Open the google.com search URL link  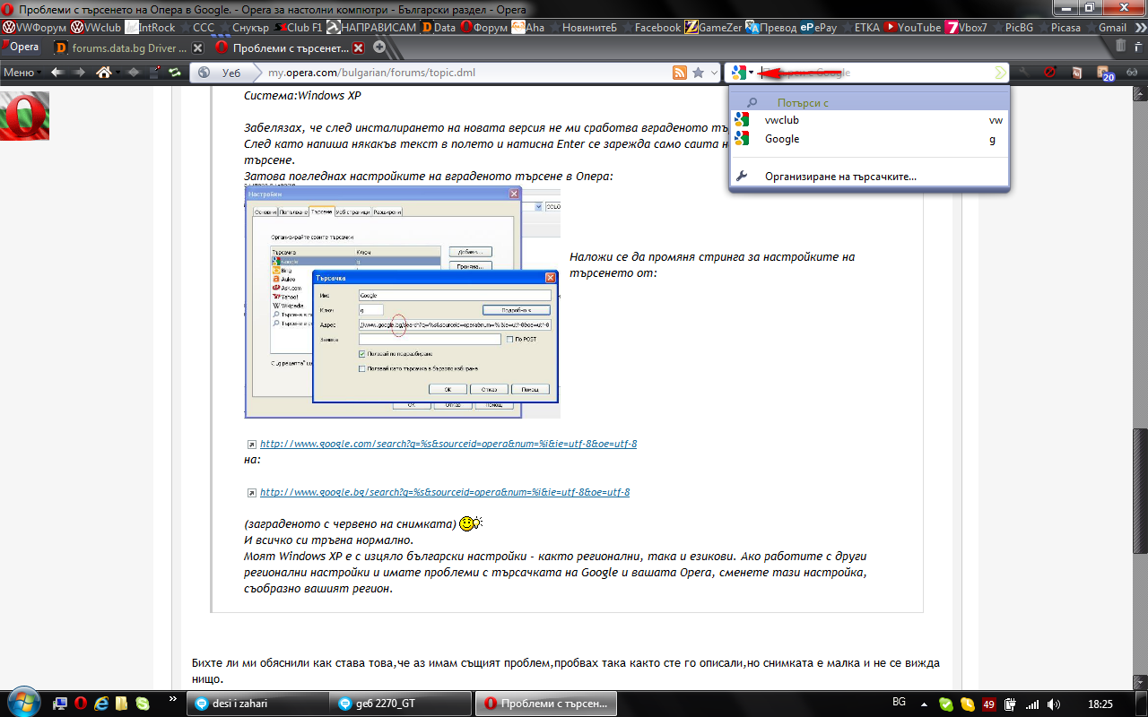[448, 444]
